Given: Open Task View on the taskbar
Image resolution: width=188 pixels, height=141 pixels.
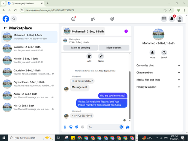Looking at the screenshot, I should 59,138.
